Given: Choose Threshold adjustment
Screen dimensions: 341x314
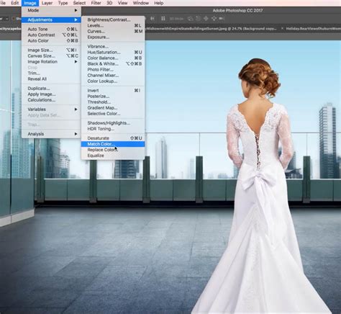Looking at the screenshot, I should [x=113, y=102].
